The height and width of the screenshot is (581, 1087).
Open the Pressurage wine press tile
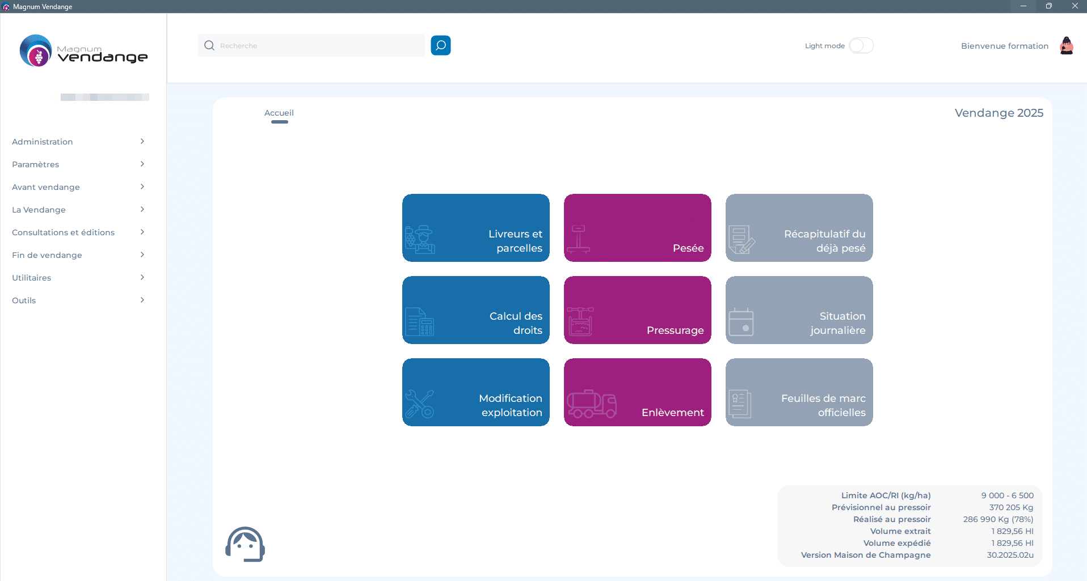tap(637, 310)
